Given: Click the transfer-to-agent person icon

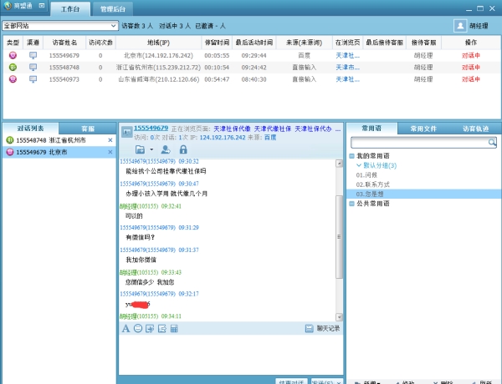Looking at the screenshot, I should (x=166, y=149).
